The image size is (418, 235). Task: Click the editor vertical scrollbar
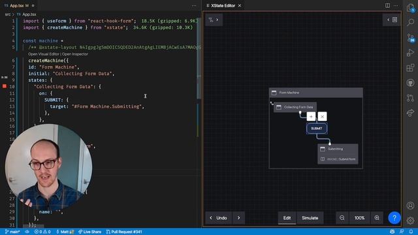(199, 59)
